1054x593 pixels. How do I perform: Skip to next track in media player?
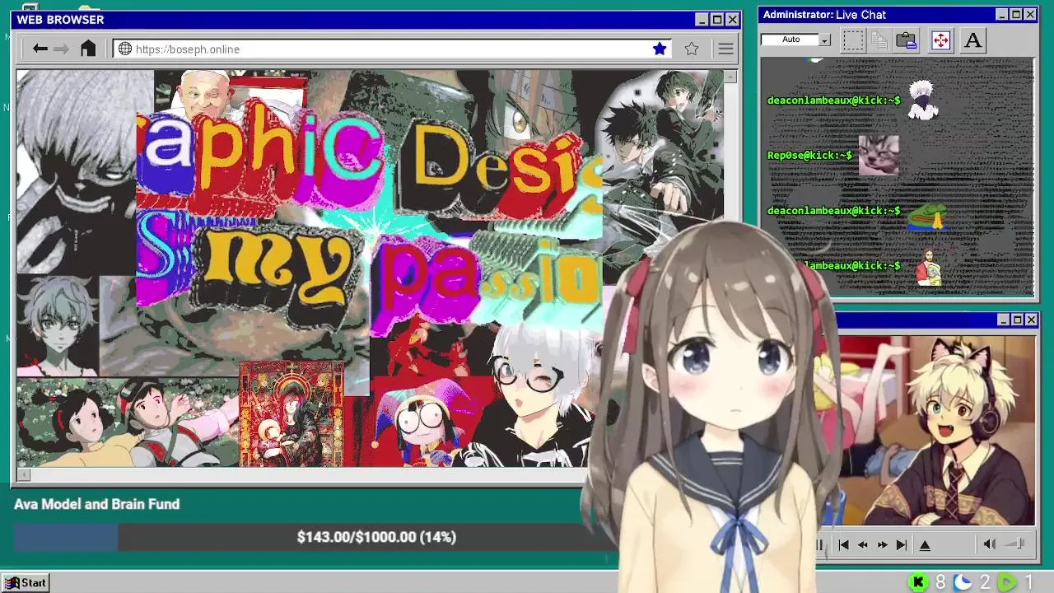(902, 544)
